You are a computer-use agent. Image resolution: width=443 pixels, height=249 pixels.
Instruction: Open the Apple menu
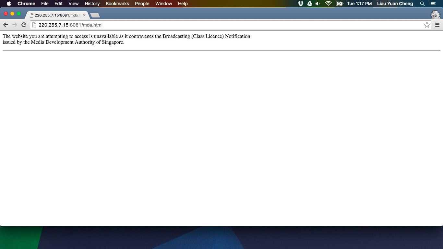pyautogui.click(x=9, y=4)
